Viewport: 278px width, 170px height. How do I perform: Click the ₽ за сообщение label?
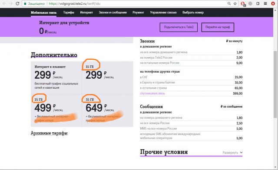232,106
